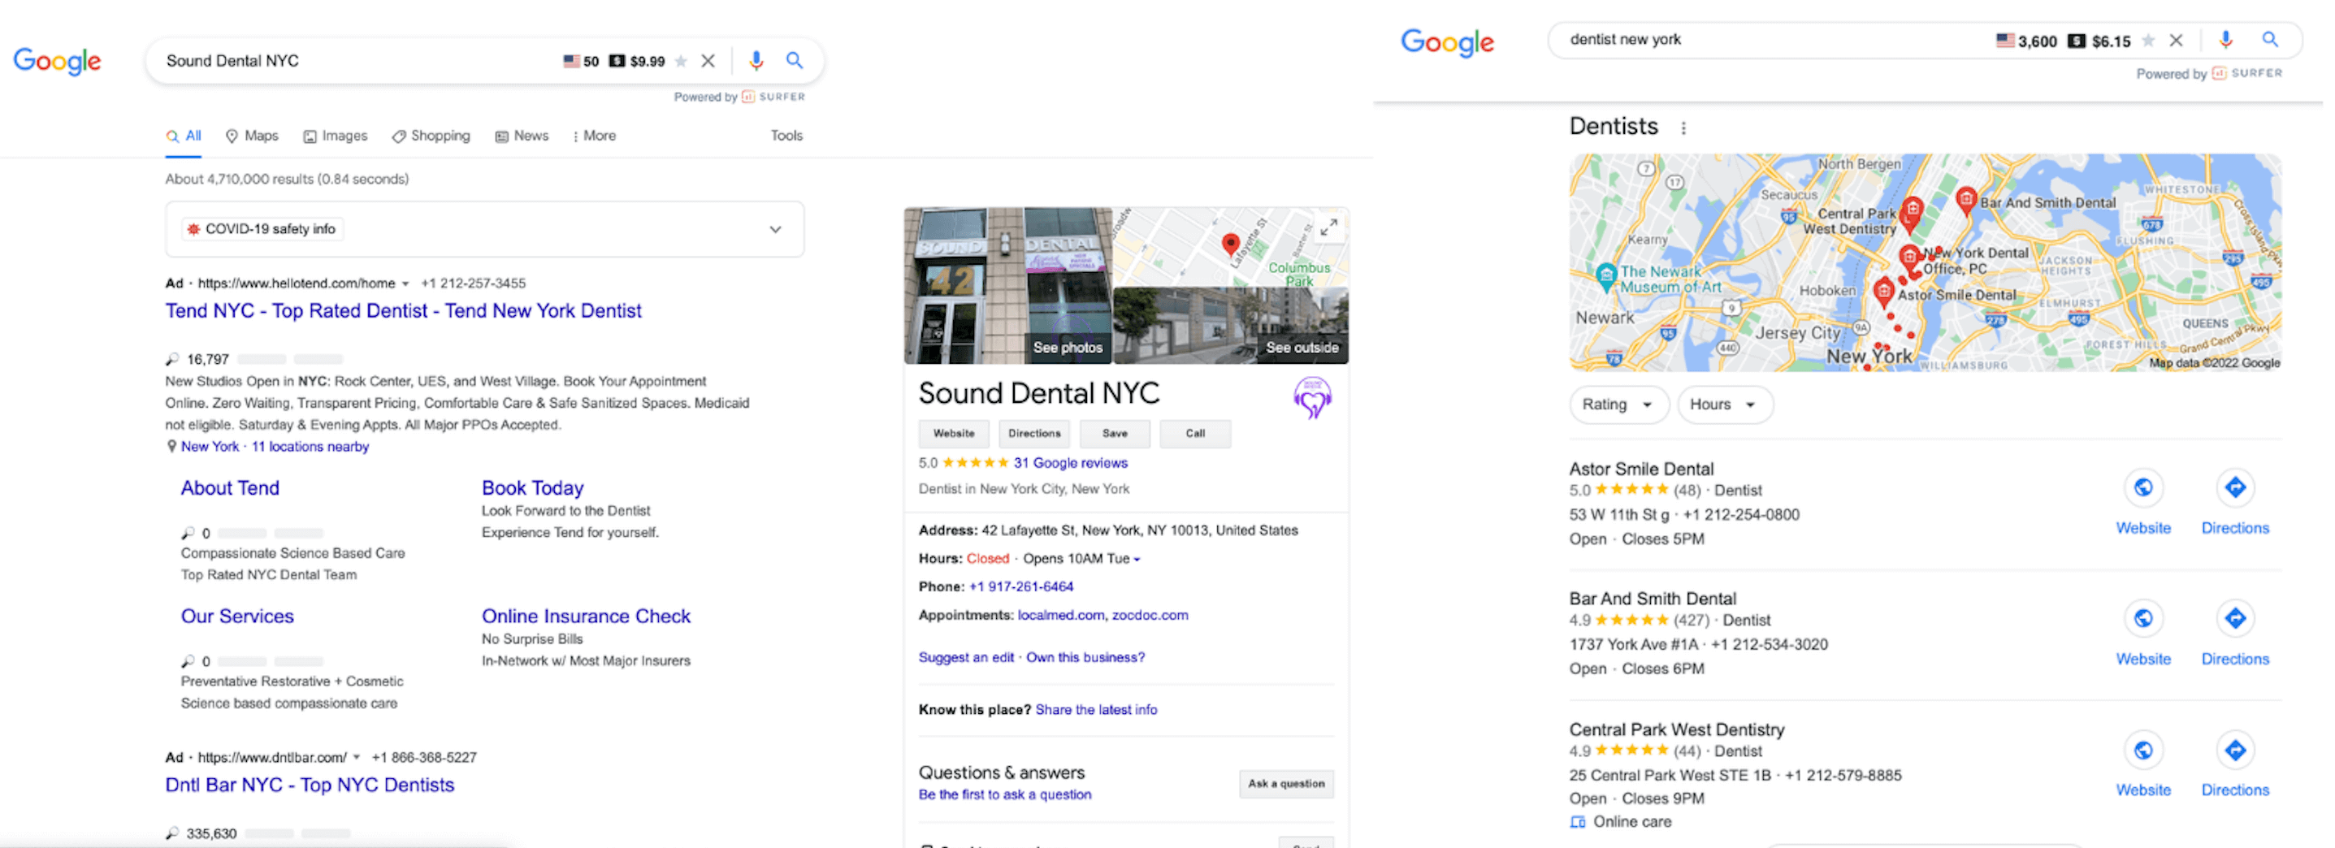The image size is (2335, 848).
Task: Get Directions to Central Park West Dentistry
Action: [2235, 763]
